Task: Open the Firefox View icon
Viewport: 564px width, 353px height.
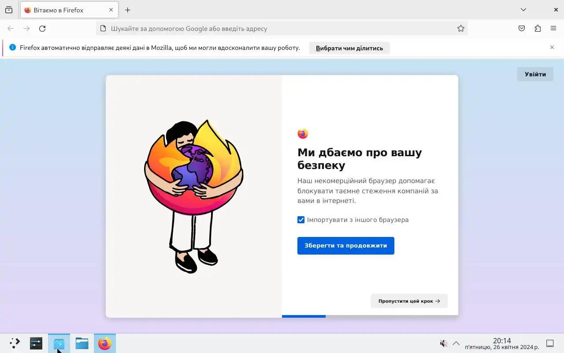Action: click(9, 10)
